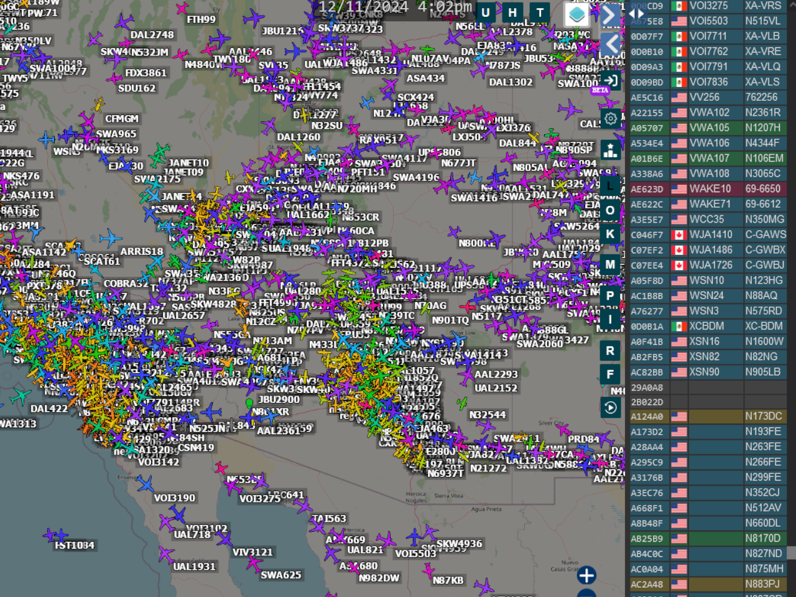
Task: Select the WJA1486 aircraft row
Action: [x=708, y=249]
